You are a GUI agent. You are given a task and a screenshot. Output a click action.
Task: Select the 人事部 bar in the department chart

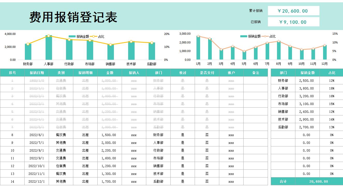tap(49, 48)
